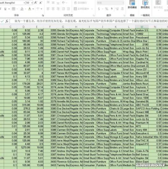Click the fill color bucket icon

click(22, 9)
